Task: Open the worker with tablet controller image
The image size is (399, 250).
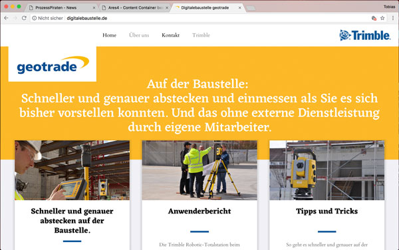Action: point(72,170)
